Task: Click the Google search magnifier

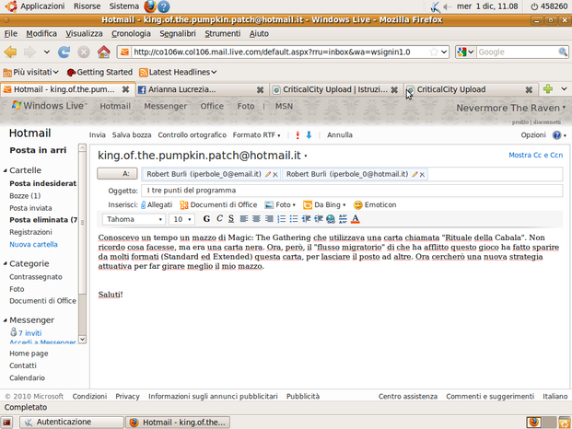Action: [563, 52]
